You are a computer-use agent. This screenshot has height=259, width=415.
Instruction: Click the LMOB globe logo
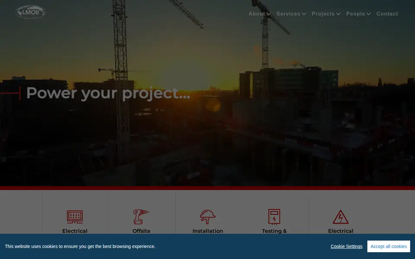tap(31, 12)
